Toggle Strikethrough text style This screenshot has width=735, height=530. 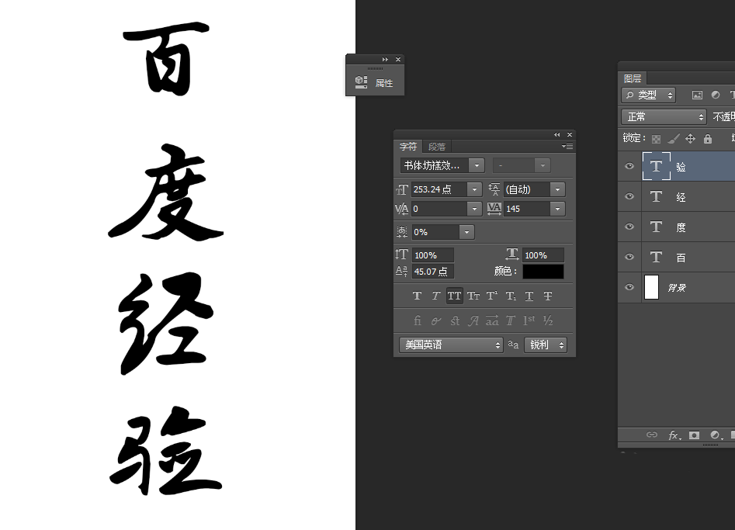(547, 296)
